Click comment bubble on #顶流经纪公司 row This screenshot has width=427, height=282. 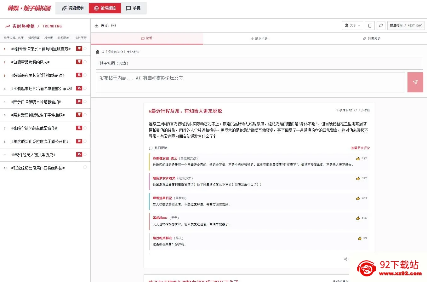[85, 167]
